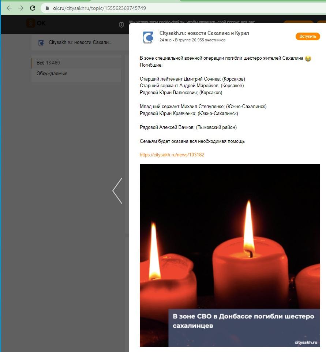Join the group with Вступить button
The width and height of the screenshot is (326, 352).
tap(308, 36)
